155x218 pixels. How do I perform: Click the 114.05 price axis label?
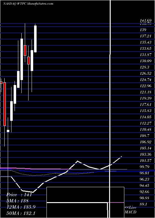(146, 117)
